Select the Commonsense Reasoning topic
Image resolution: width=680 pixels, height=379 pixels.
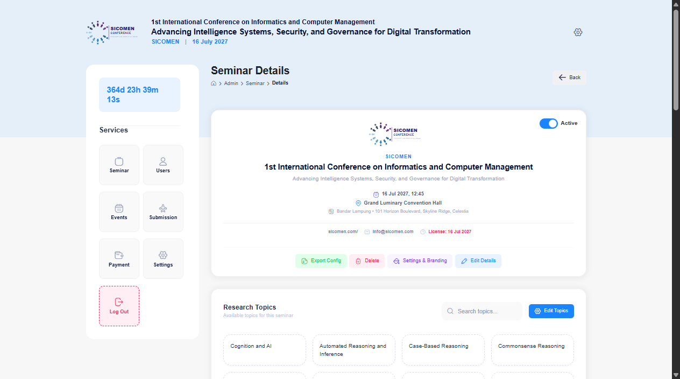point(533,350)
